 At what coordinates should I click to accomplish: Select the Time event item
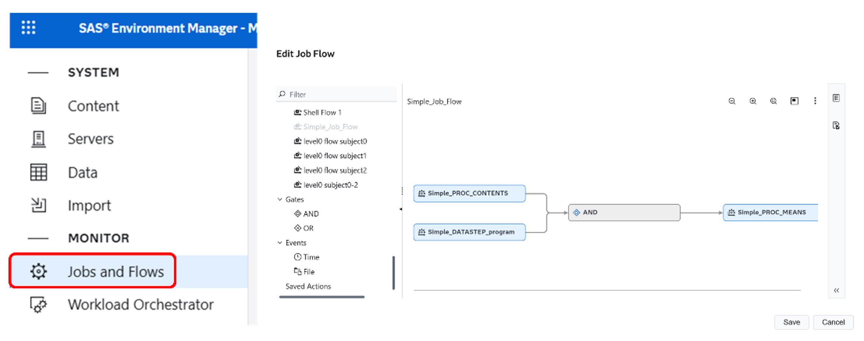311,257
